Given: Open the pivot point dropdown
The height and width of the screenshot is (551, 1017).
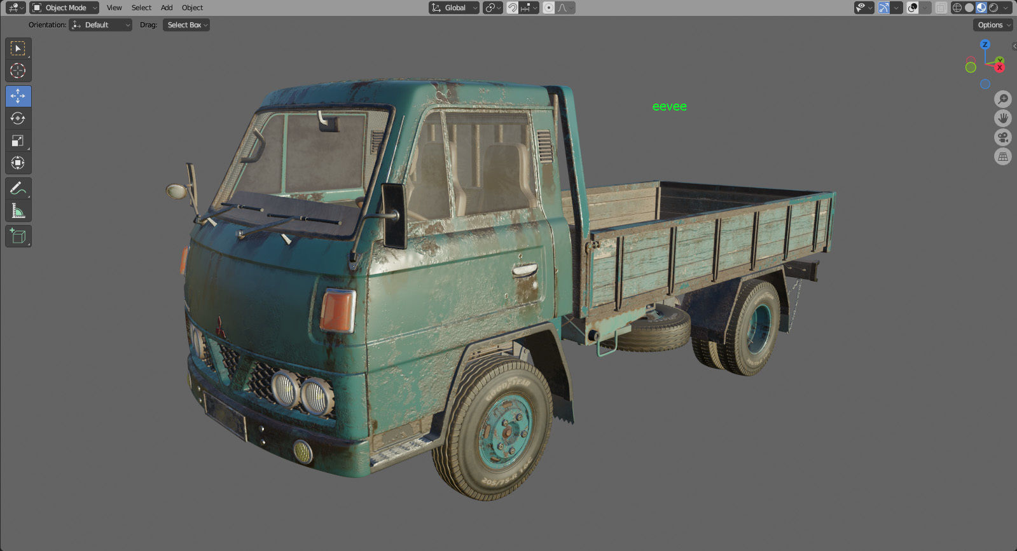Looking at the screenshot, I should point(492,8).
